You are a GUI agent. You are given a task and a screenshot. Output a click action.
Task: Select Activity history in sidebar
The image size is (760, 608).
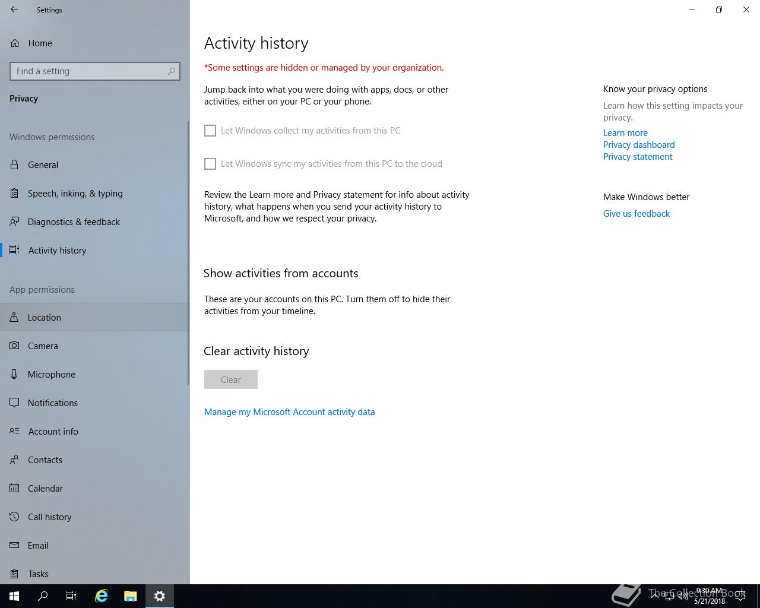(x=95, y=250)
